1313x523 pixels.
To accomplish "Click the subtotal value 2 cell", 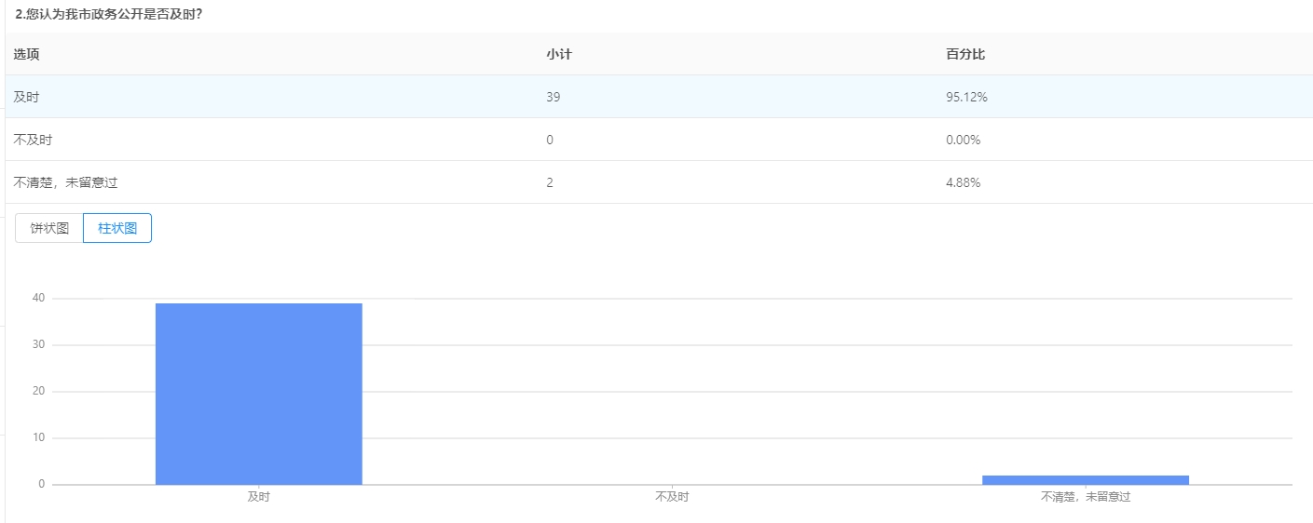I will coord(550,182).
